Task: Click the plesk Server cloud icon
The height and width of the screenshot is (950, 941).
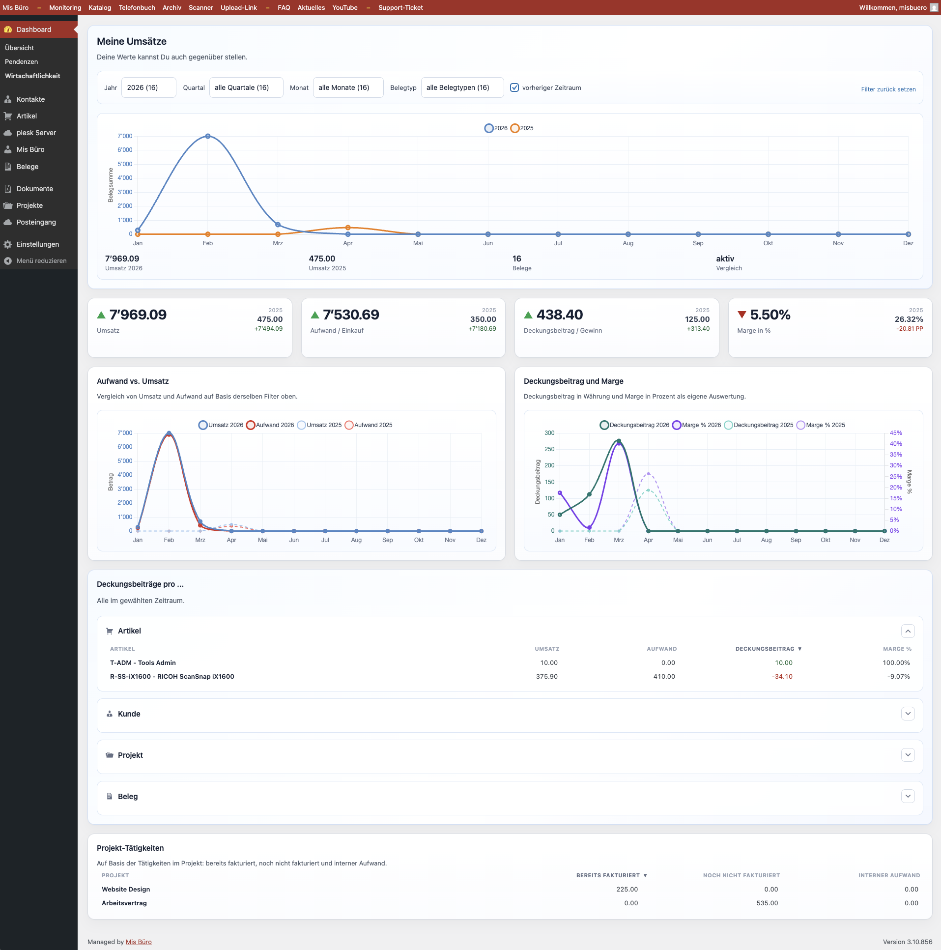Action: point(8,133)
